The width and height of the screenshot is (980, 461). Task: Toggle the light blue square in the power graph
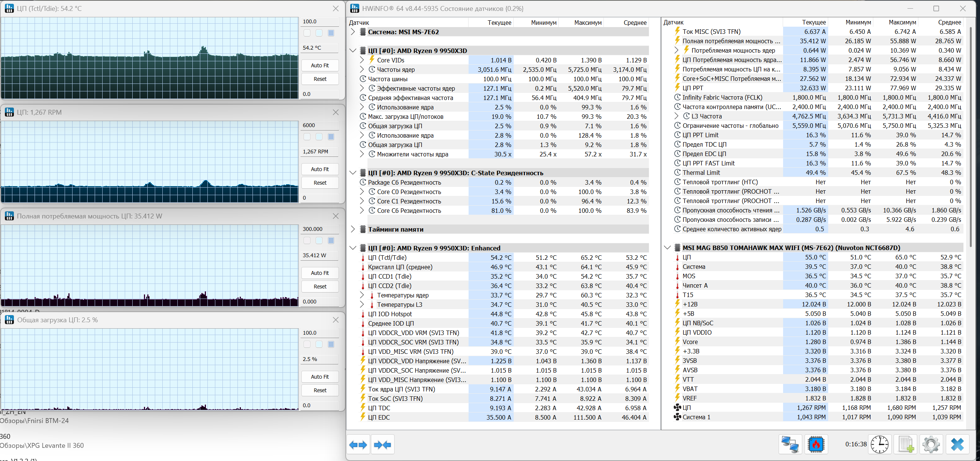[319, 241]
